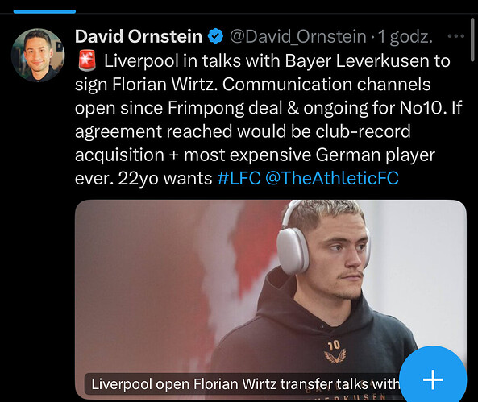
Task: Click the blue verified badge
Action: (x=215, y=36)
